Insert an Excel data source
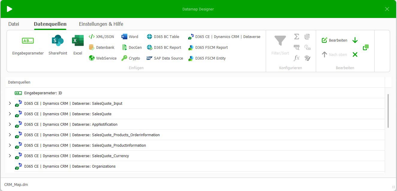The image size is (397, 191). pyautogui.click(x=78, y=45)
